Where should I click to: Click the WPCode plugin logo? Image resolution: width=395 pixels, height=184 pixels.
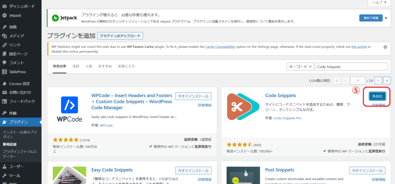(x=69, y=109)
